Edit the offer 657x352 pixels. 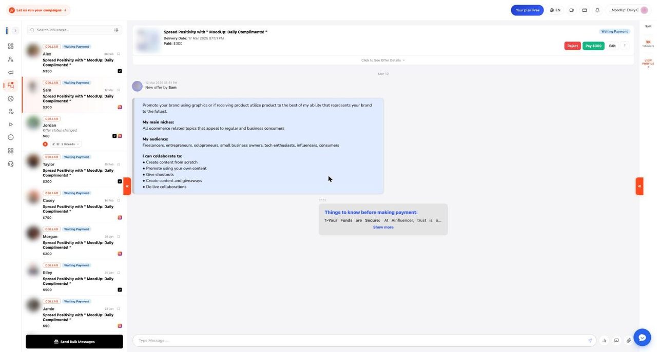tap(612, 46)
